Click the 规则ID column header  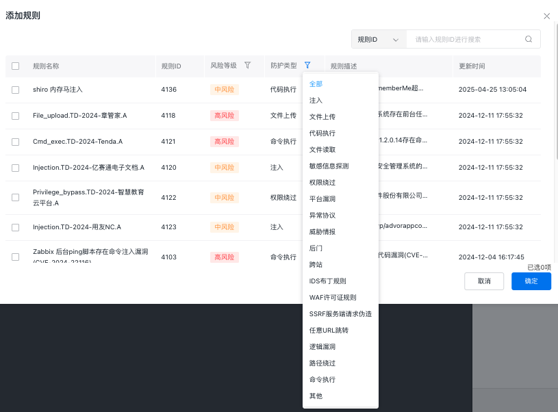[x=171, y=66]
